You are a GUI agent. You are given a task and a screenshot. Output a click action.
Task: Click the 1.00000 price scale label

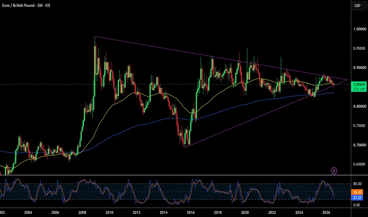[360, 29]
